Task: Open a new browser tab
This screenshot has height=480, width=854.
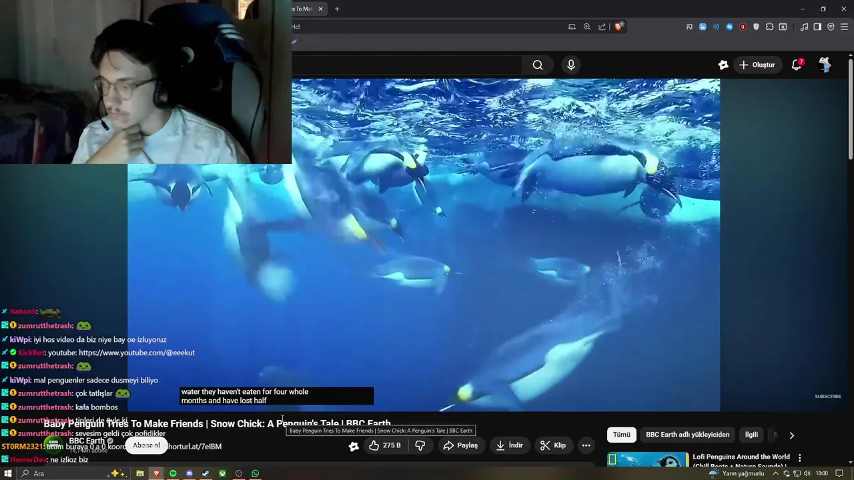Action: [x=337, y=9]
